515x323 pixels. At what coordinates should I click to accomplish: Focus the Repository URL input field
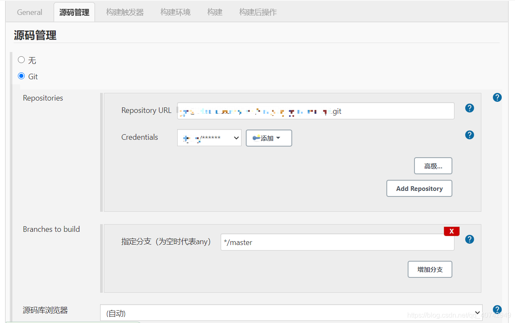coord(316,111)
